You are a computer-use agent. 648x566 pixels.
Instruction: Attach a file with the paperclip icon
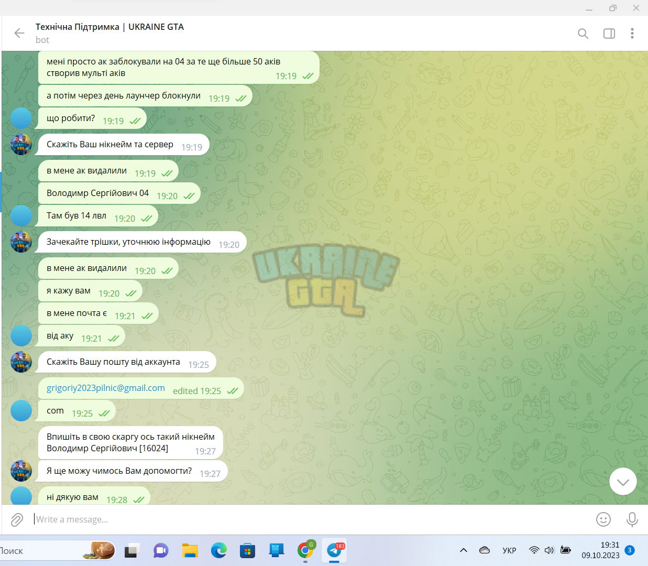coord(17,519)
